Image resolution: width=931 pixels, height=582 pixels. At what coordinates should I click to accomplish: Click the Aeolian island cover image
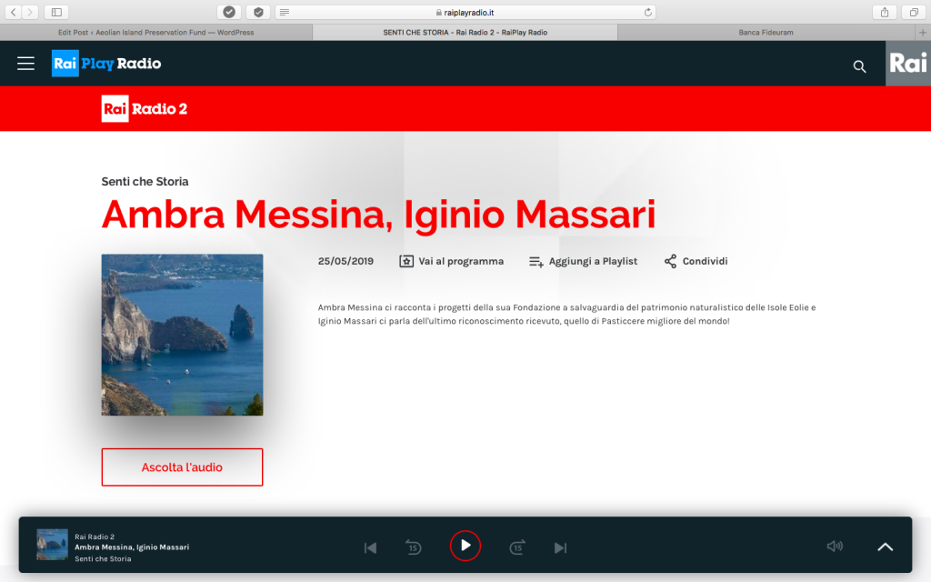[x=182, y=335]
